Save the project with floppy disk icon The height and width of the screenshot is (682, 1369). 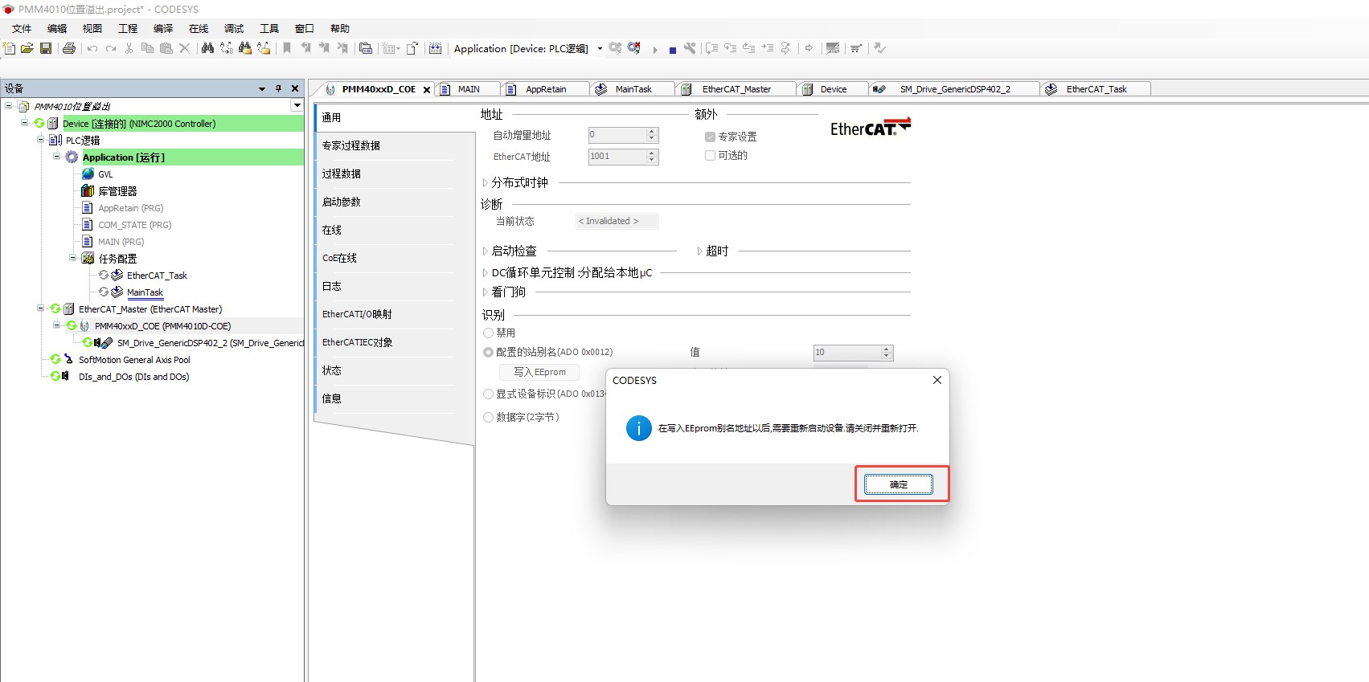click(46, 48)
